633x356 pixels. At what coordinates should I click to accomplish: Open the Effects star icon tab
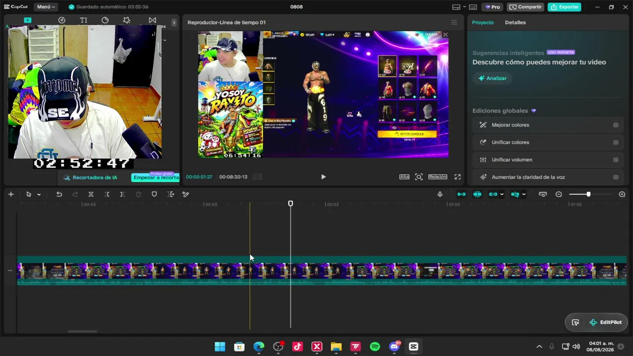[x=127, y=20]
